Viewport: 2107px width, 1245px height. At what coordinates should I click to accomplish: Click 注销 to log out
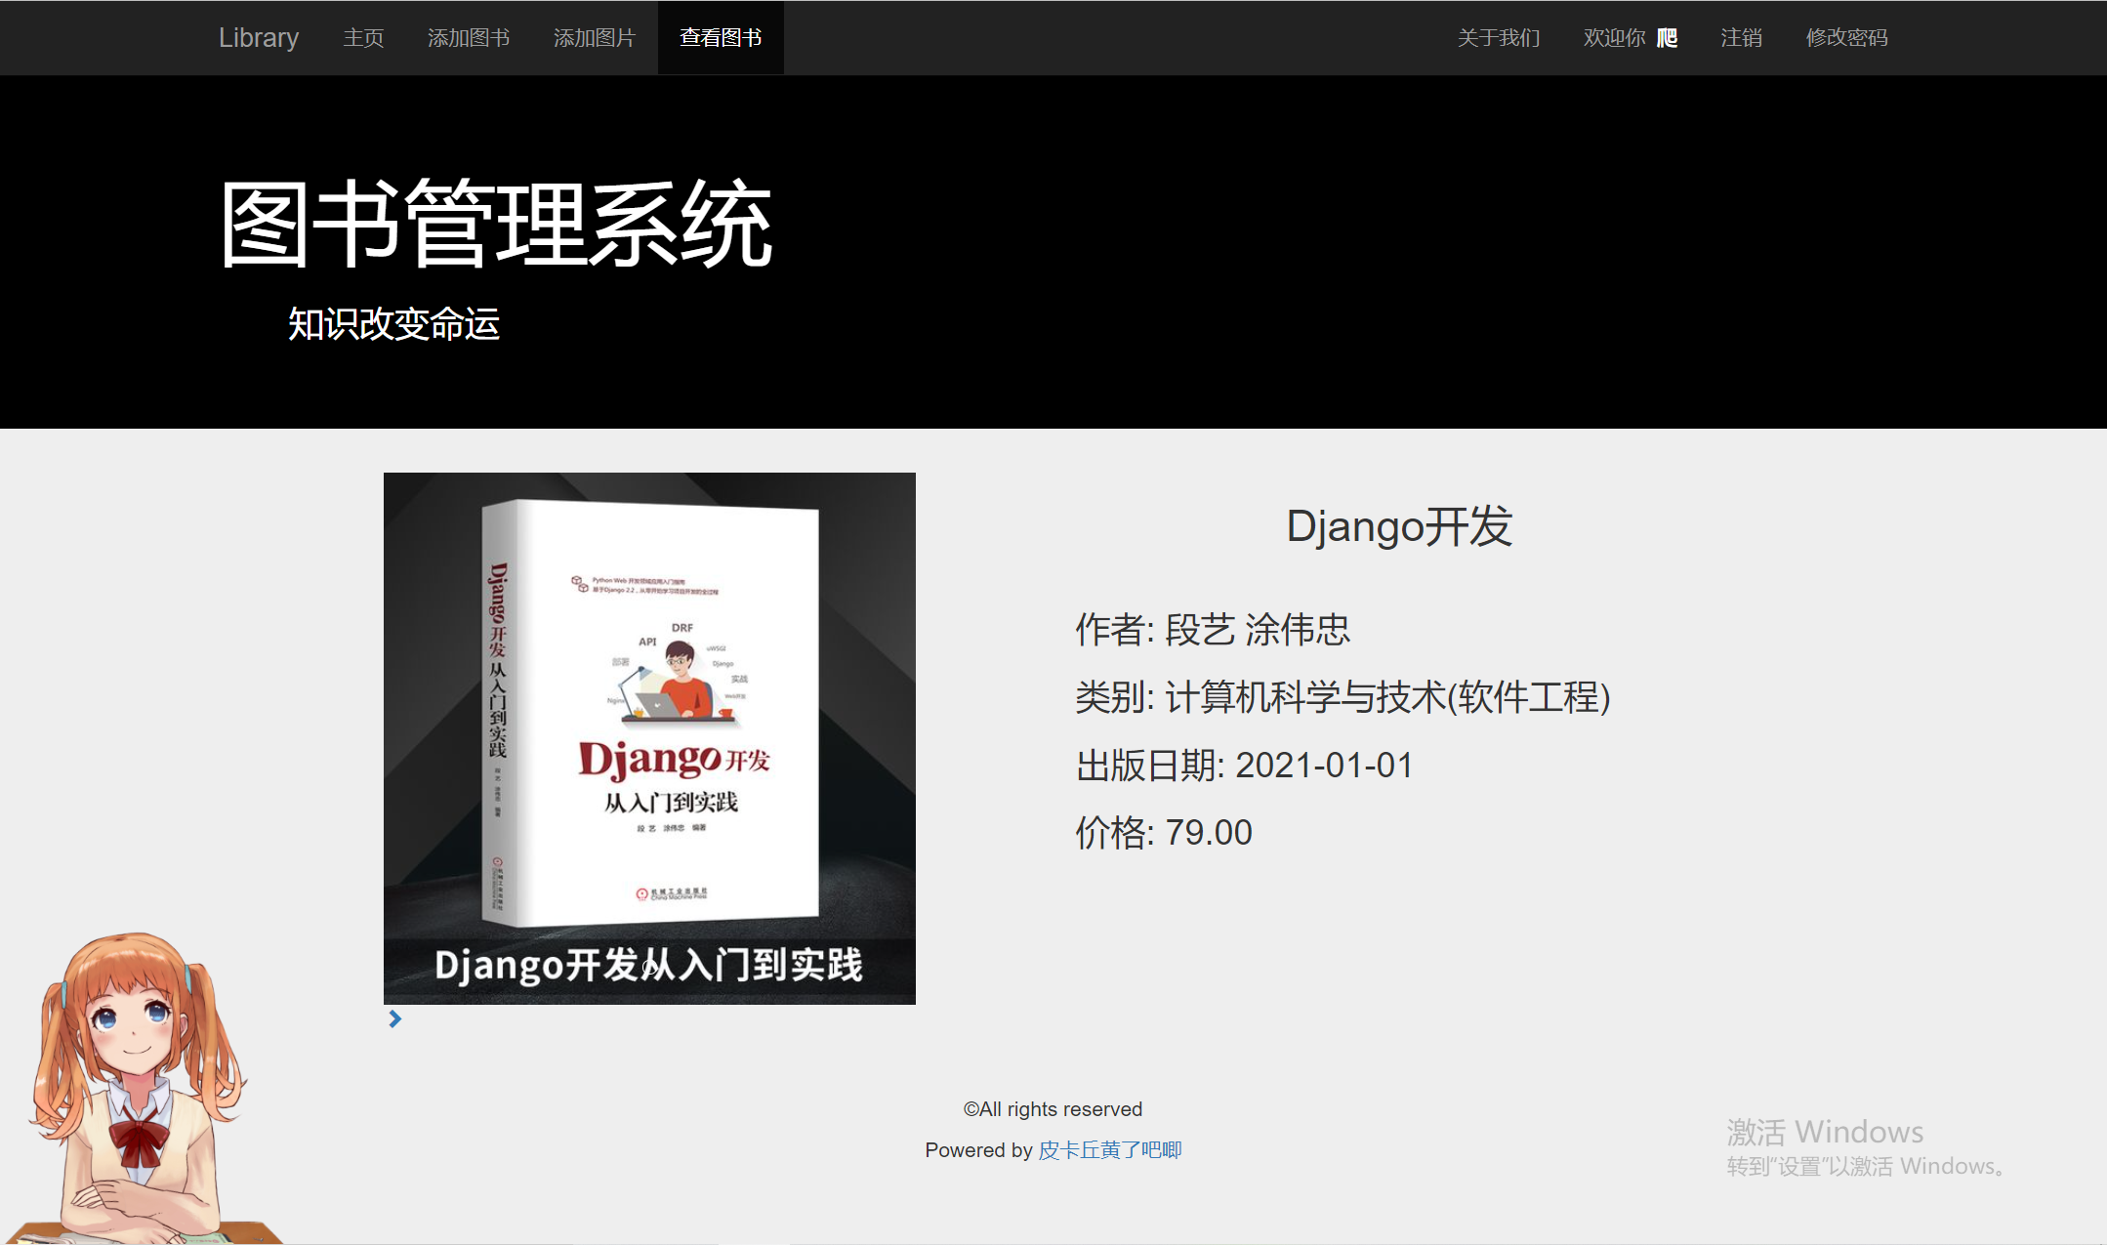[x=1741, y=38]
